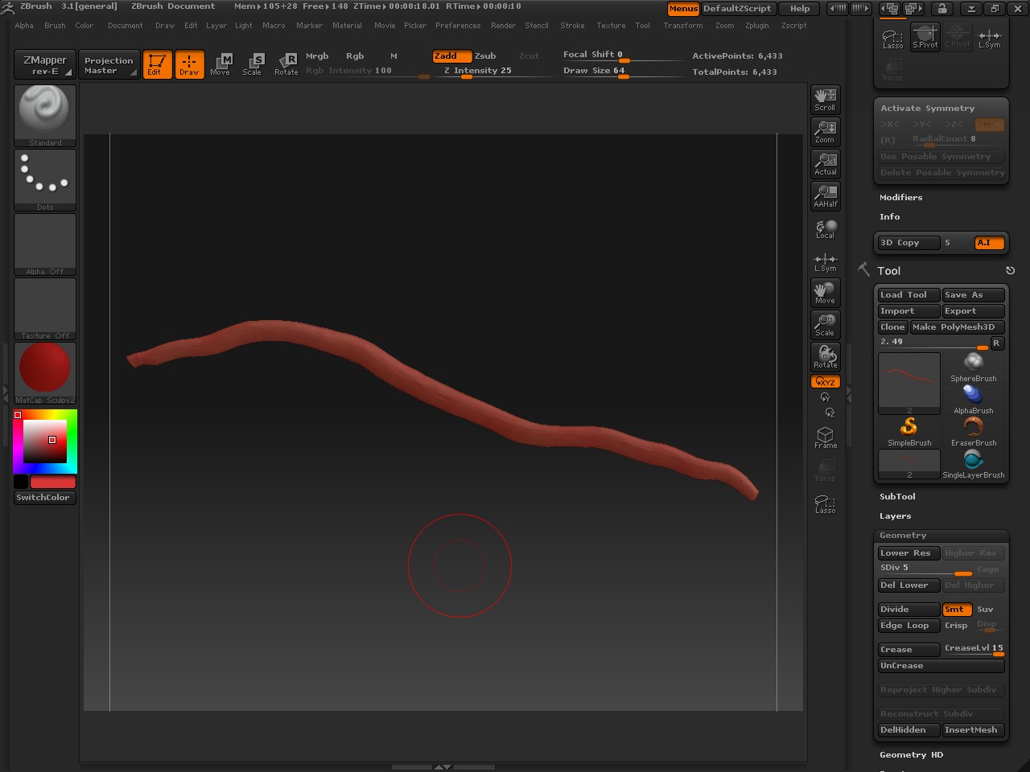The height and width of the screenshot is (772, 1030).
Task: Toggle the Smt smoothing button
Action: tap(956, 610)
